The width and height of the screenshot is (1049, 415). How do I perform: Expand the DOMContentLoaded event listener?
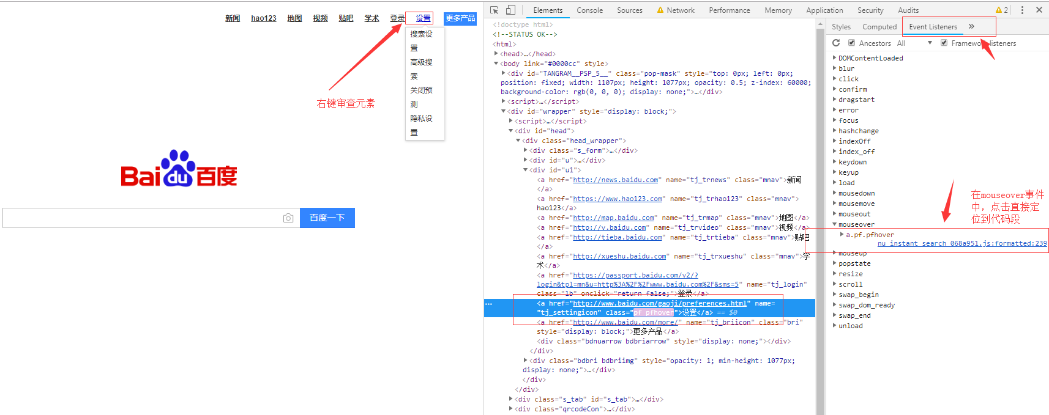pyautogui.click(x=835, y=58)
